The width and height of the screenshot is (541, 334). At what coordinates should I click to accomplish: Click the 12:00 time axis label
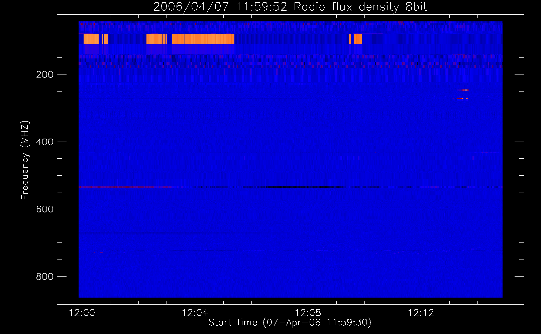[x=82, y=313]
